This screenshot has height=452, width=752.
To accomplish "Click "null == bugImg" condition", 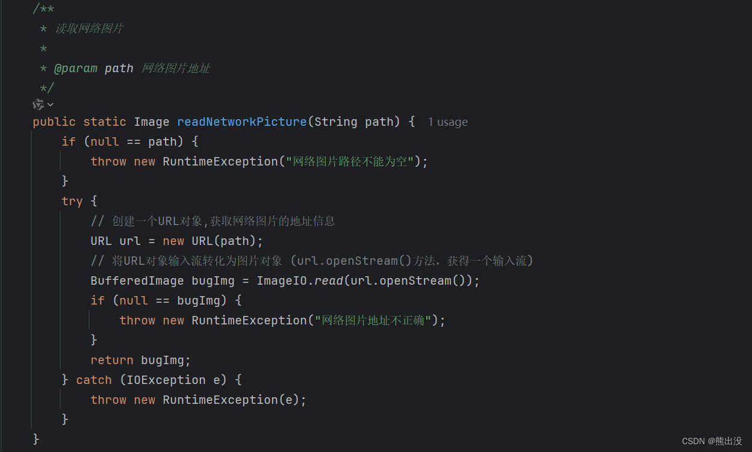I will click(x=172, y=300).
